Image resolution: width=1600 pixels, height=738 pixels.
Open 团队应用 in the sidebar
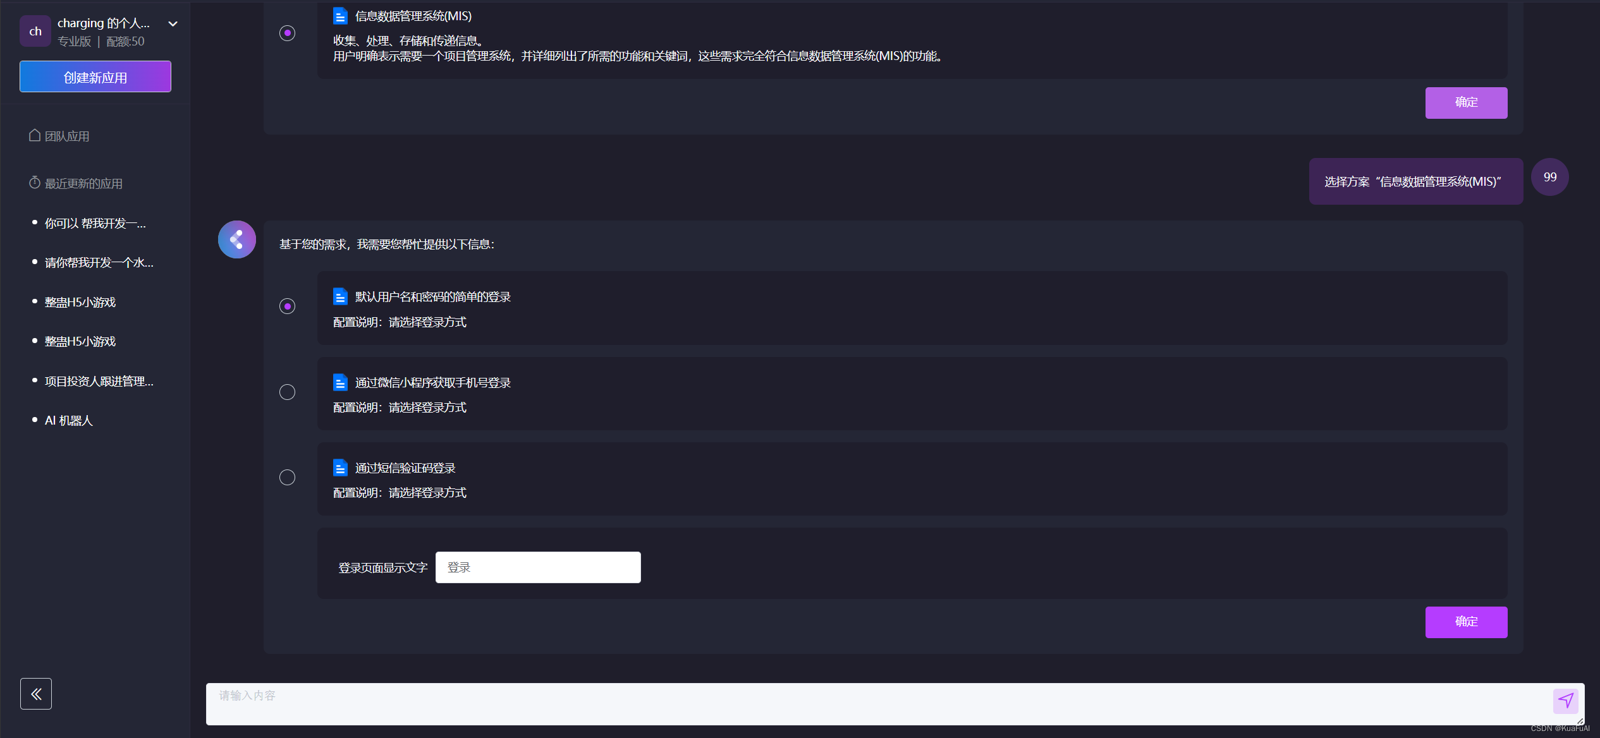pos(66,136)
